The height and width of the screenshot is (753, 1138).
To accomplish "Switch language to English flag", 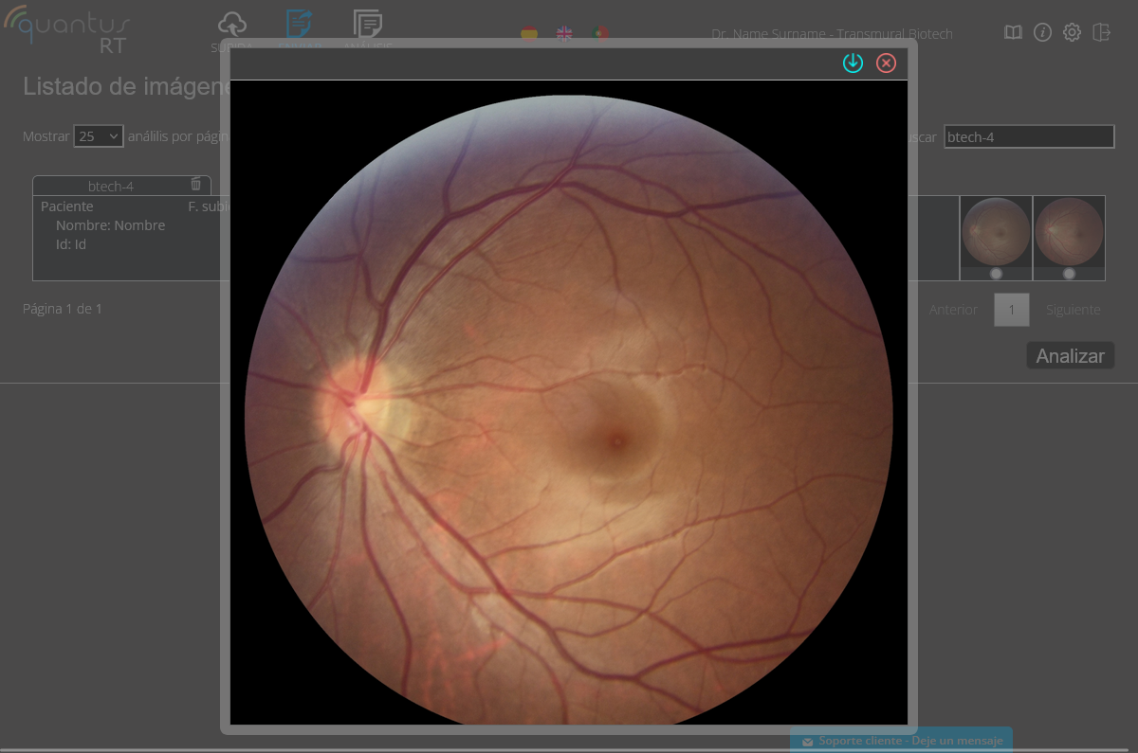I will [564, 34].
